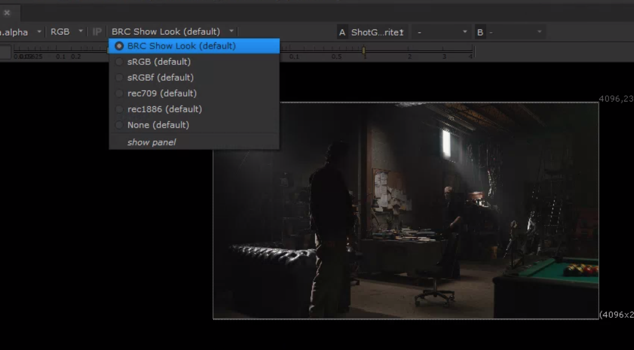Click the garage scene image in viewer
Screen dimensions: 634x350
pyautogui.click(x=405, y=211)
